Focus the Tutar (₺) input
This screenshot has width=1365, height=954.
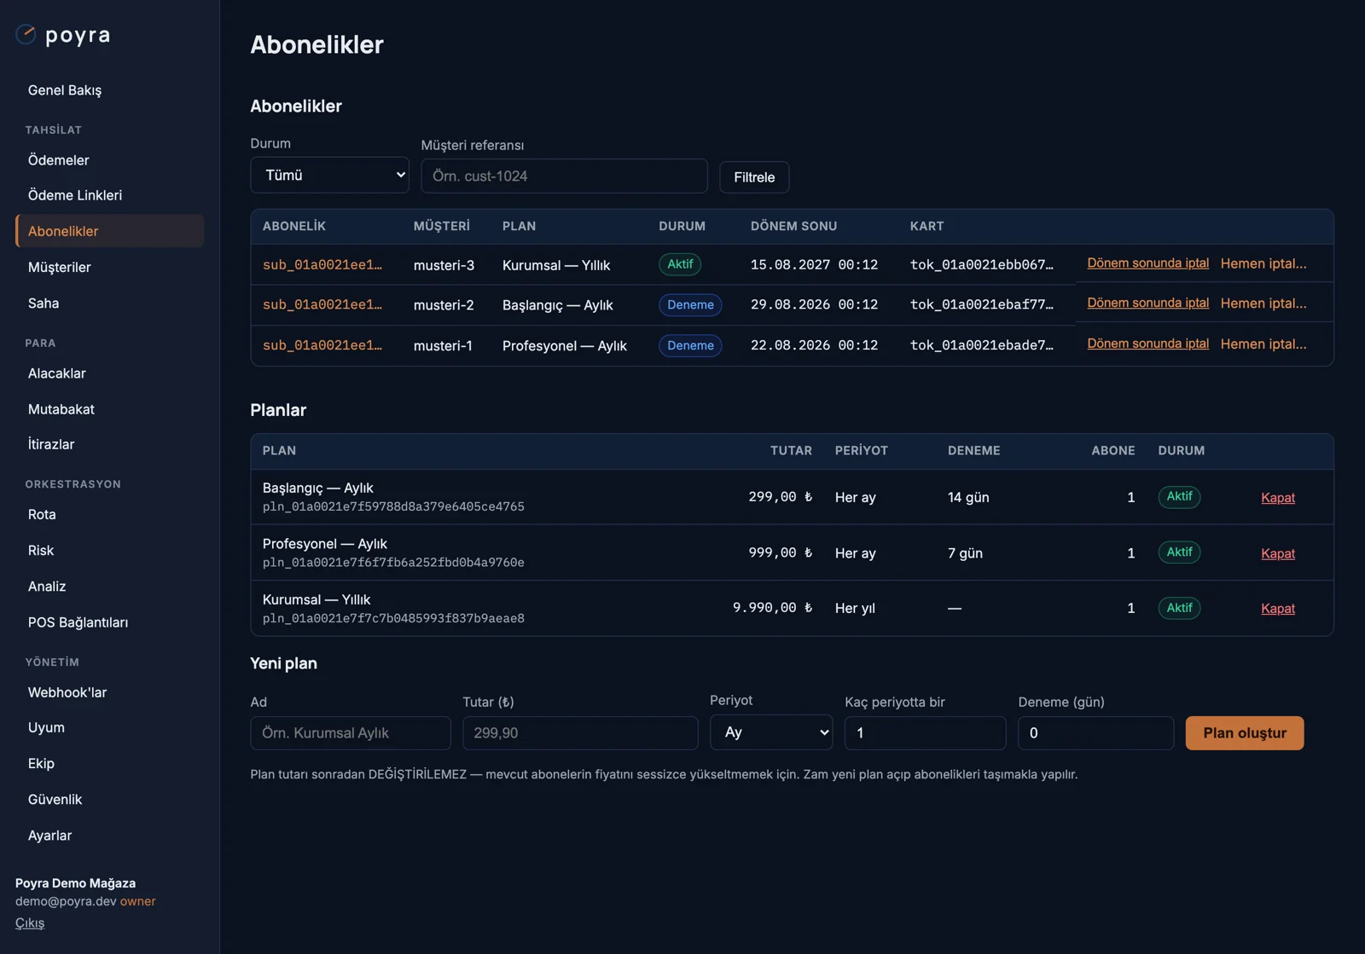580,733
